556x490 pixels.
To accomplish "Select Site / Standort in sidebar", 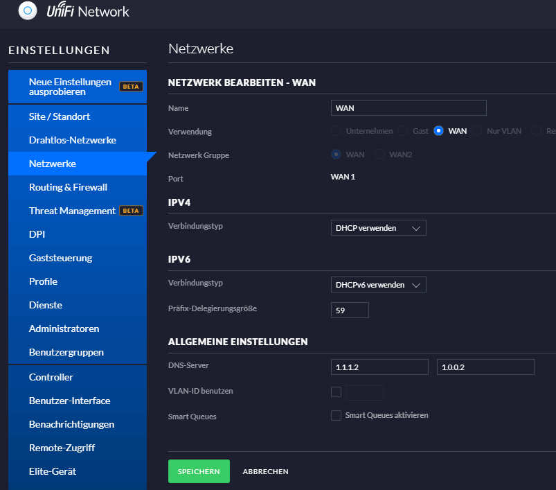I will 60,116.
